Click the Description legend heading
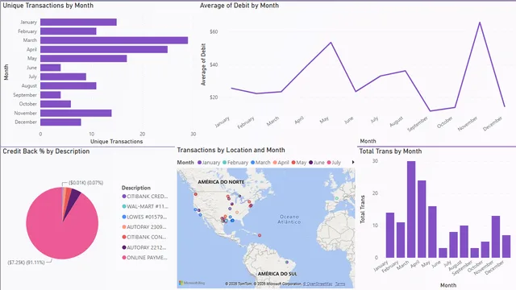The image size is (516, 290). tap(136, 188)
